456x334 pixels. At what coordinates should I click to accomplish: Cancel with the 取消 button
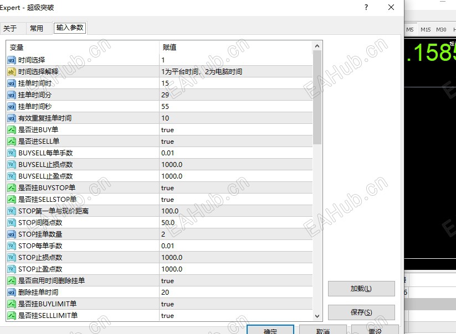pos(323,330)
